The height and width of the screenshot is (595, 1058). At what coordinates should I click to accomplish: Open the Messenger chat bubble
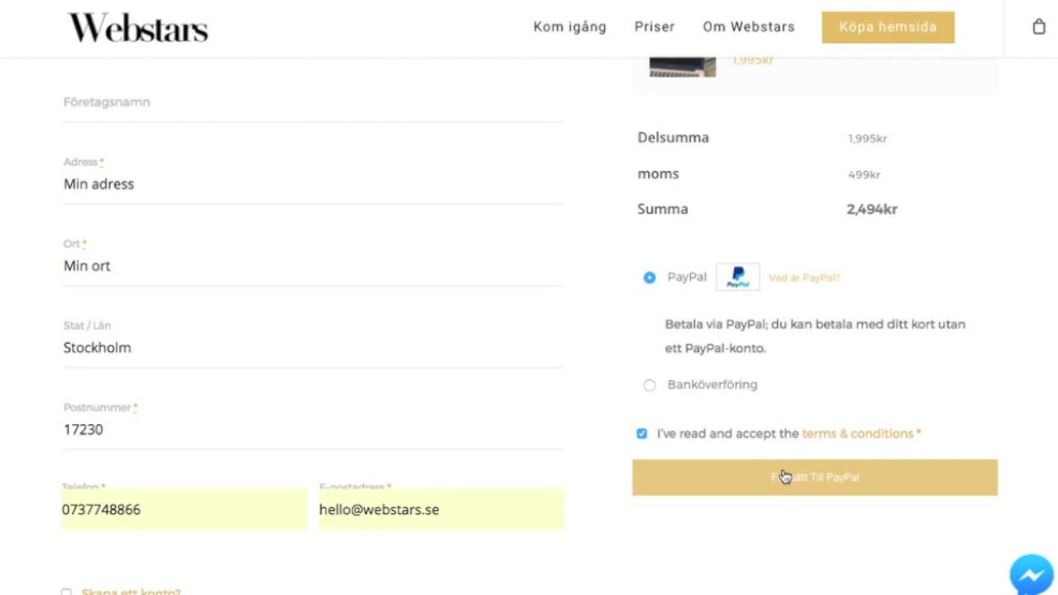[1033, 574]
